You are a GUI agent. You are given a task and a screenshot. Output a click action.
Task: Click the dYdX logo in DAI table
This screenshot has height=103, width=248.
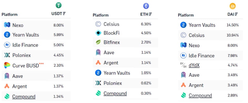183,65
